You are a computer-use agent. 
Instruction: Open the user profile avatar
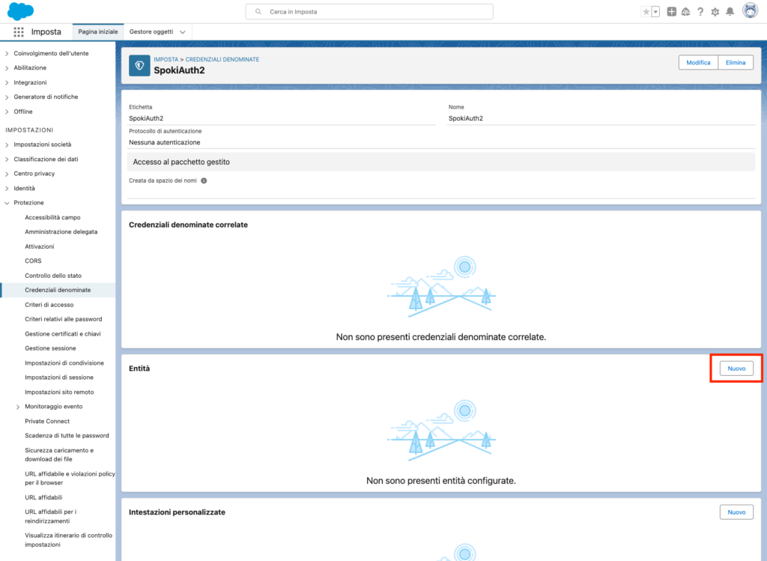750,11
